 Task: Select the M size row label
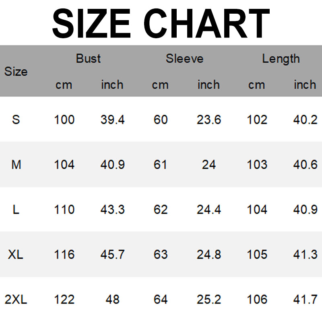tap(16, 165)
